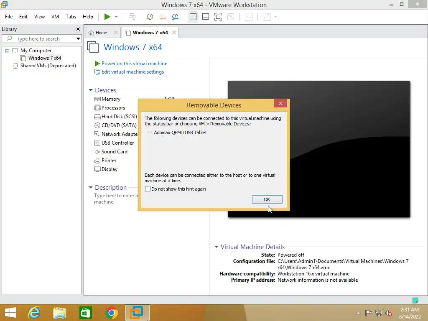428x321 pixels.
Task: Close the Windows 7 x64 tab
Action: click(174, 33)
